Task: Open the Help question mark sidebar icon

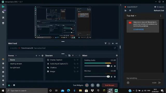Action: coord(3,80)
